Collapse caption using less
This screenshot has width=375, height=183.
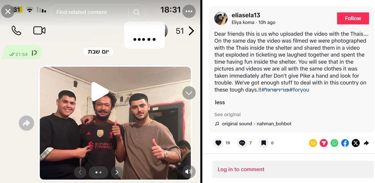[220, 102]
